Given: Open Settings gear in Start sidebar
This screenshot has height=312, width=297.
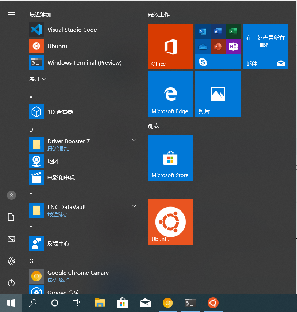Looking at the screenshot, I should coord(11,261).
